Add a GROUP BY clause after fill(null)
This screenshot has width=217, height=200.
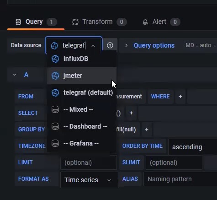click(x=147, y=130)
